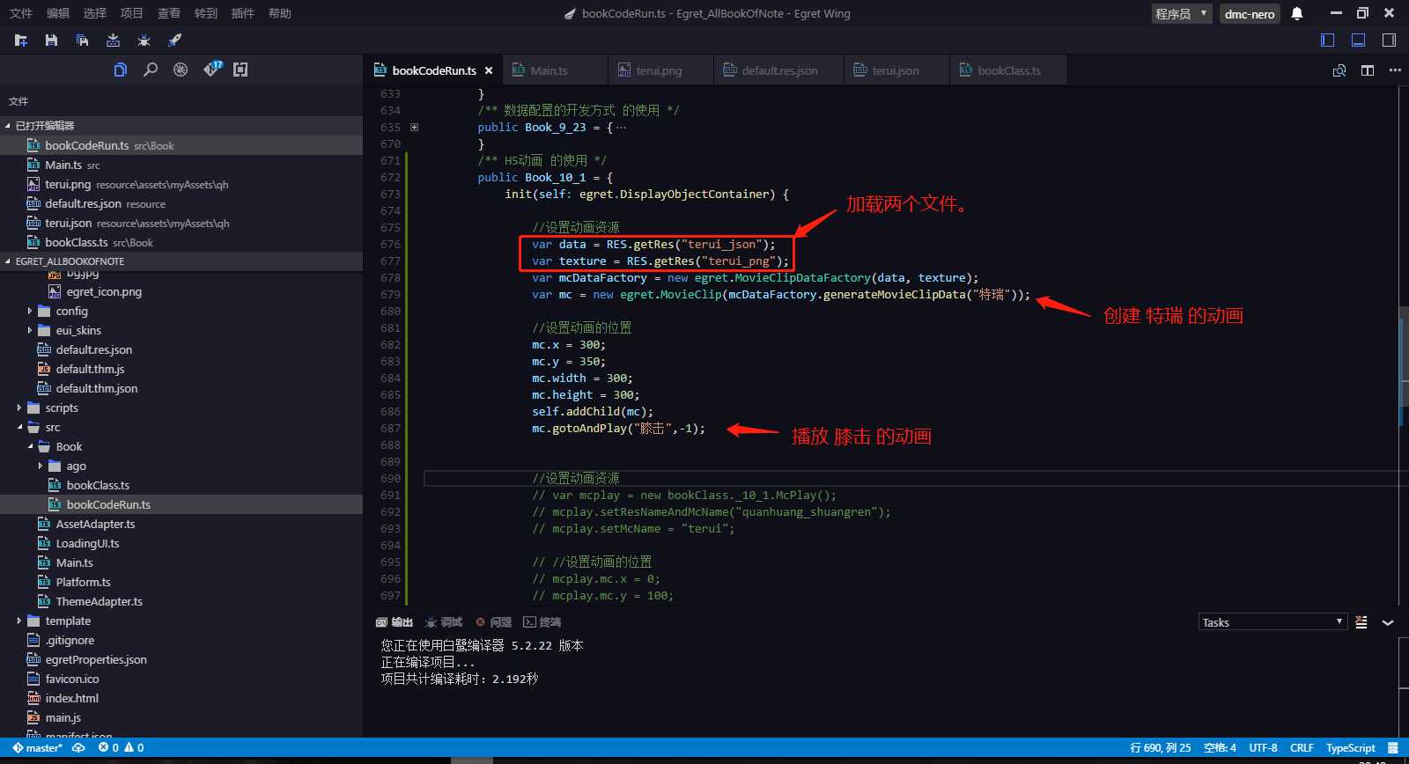Open the 插件 menu
The height and width of the screenshot is (764, 1409).
243,13
